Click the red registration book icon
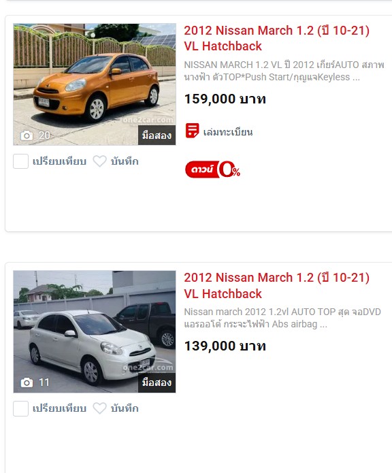 click(192, 131)
